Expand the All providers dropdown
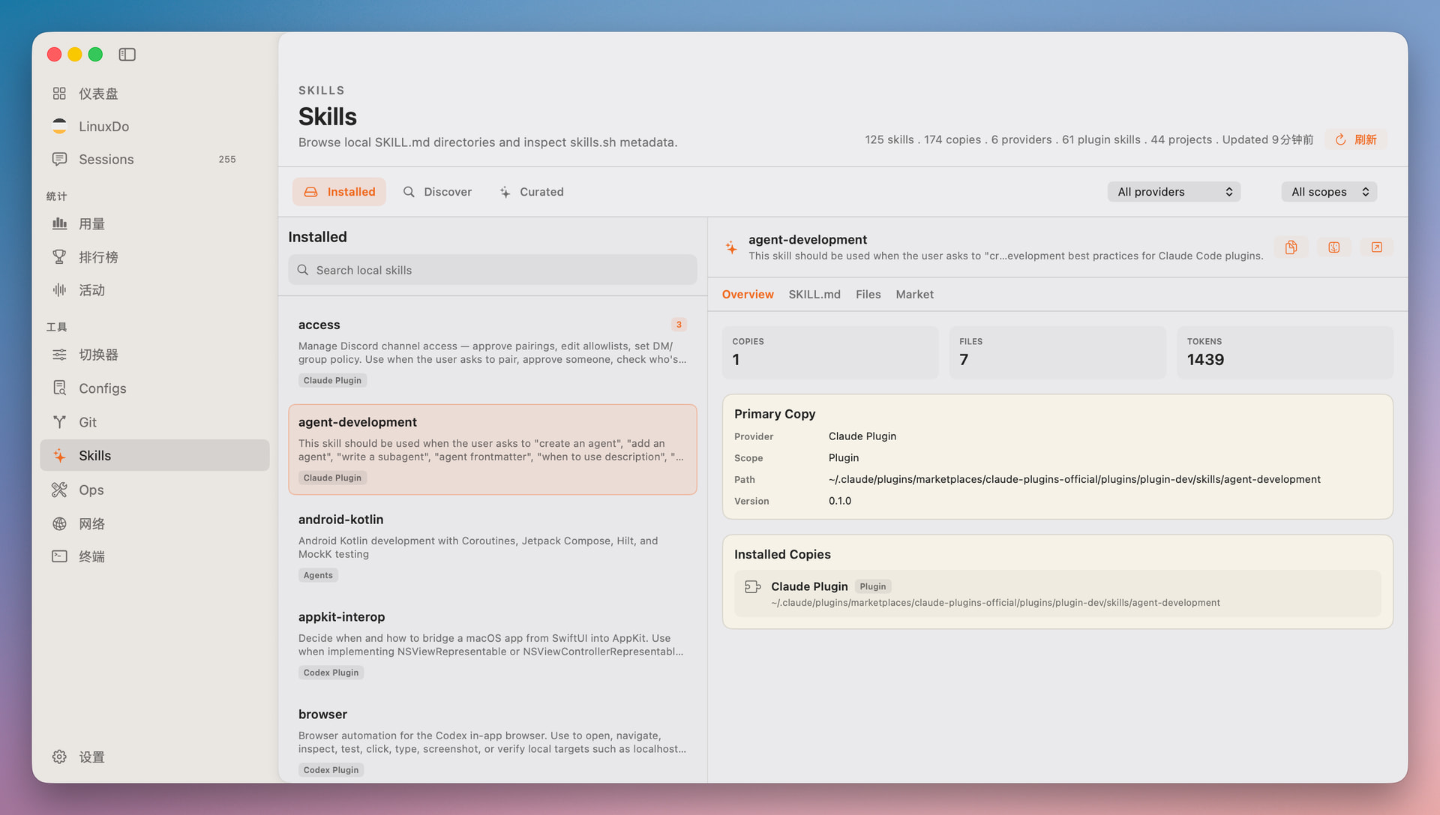The width and height of the screenshot is (1440, 815). [1174, 192]
